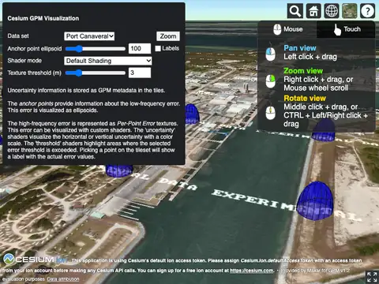Open the Data attribution link
The image size is (379, 284).
pyautogui.click(x=63, y=279)
